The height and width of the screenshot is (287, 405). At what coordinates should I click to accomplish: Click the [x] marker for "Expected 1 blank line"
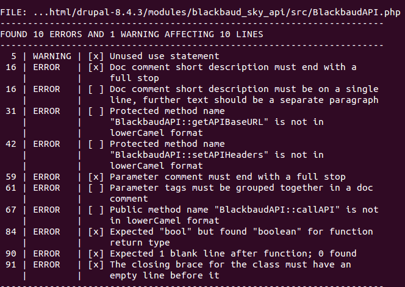pos(96,253)
